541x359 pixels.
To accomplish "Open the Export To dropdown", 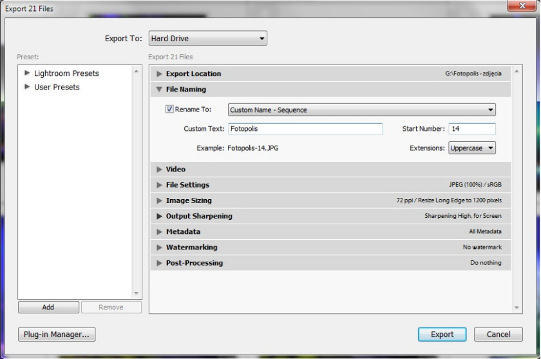I will (207, 38).
